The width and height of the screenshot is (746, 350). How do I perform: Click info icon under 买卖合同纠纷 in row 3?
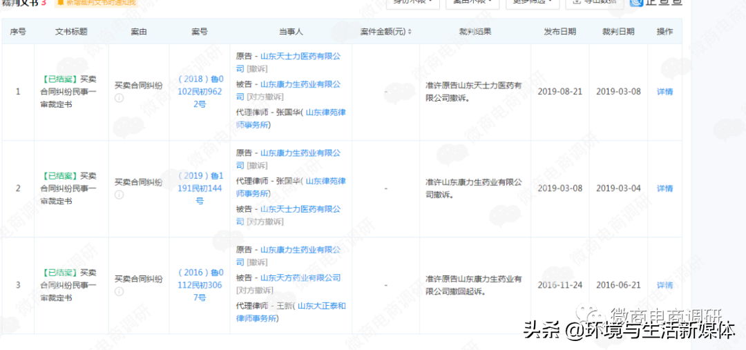pyautogui.click(x=119, y=291)
